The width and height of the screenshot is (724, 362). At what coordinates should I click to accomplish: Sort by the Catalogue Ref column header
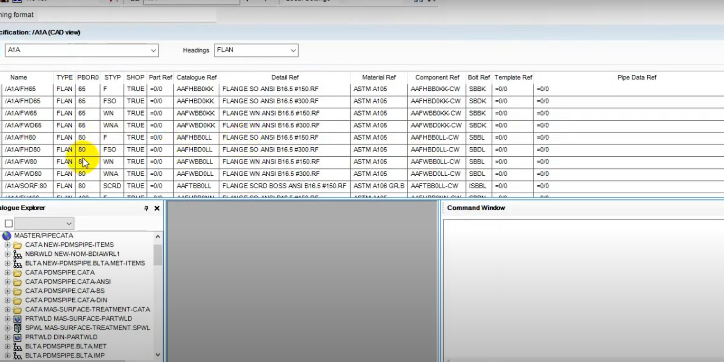click(x=196, y=78)
